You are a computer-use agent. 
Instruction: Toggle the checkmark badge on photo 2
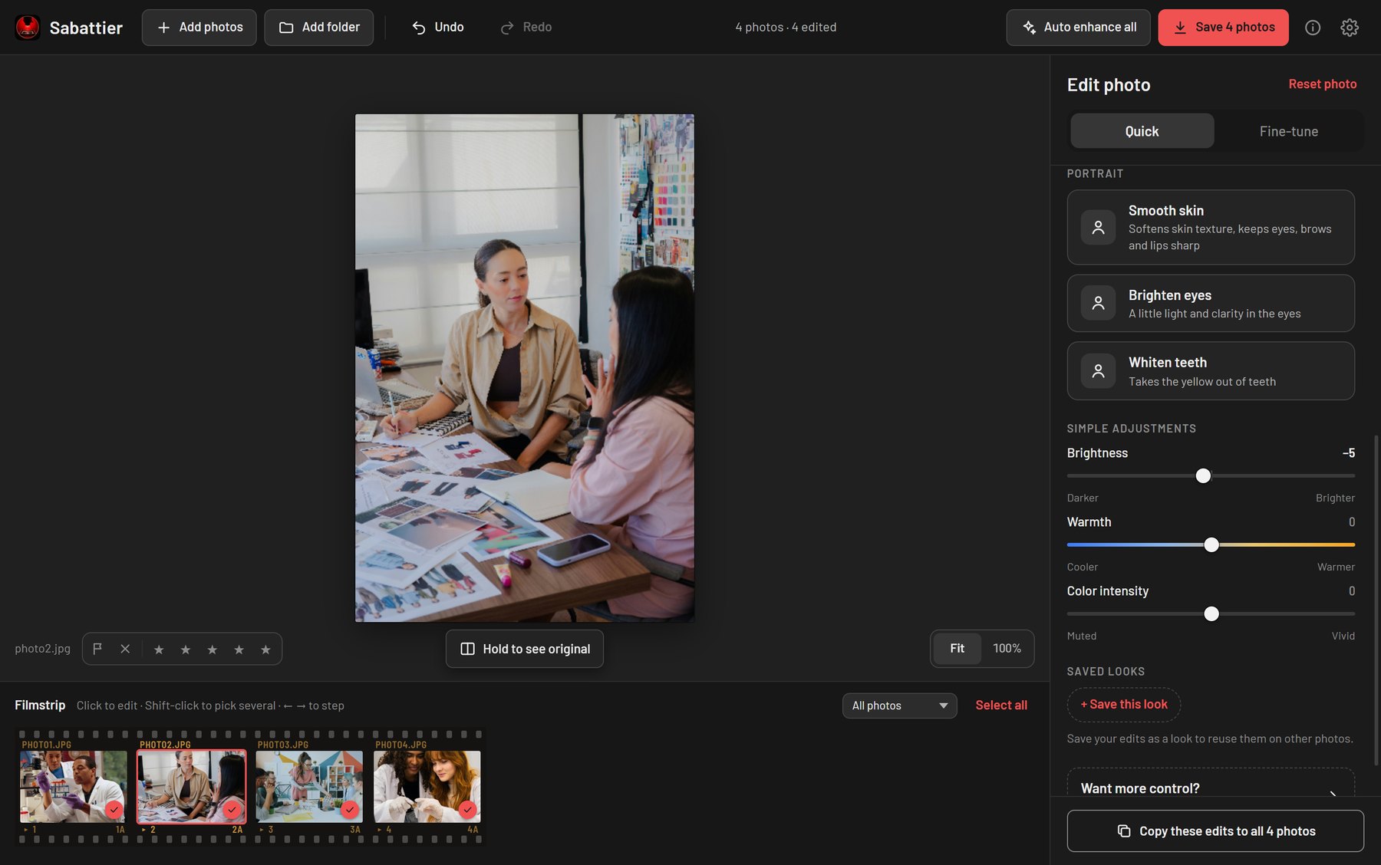tap(232, 809)
